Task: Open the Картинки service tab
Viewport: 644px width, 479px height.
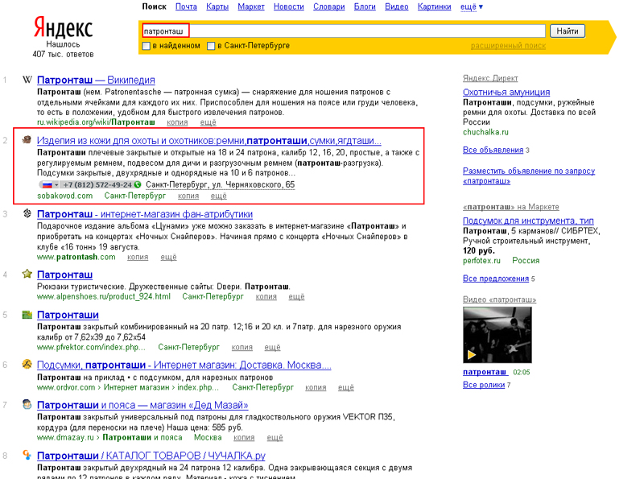Action: 434,6
